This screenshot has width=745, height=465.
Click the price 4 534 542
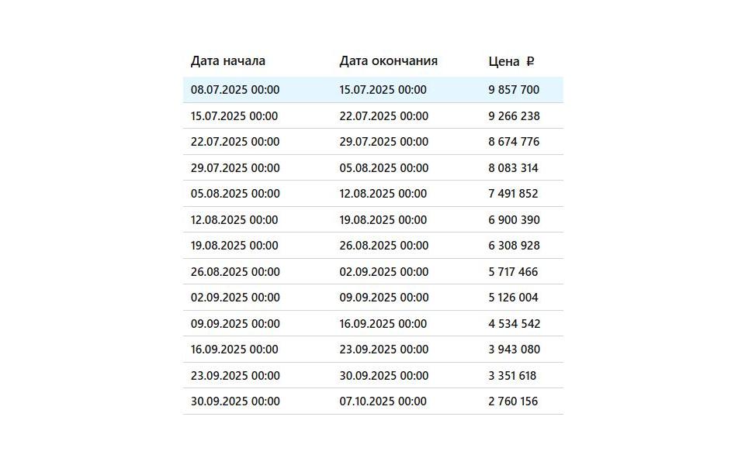pos(514,323)
